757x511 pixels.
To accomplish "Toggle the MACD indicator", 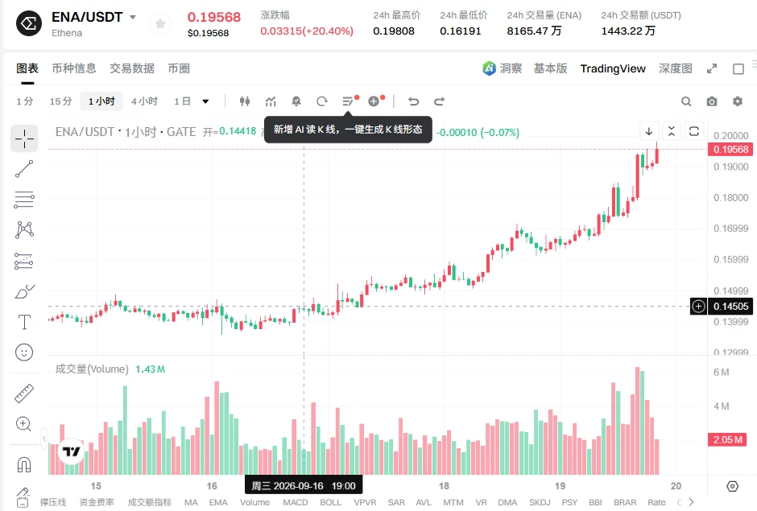I will (x=296, y=502).
